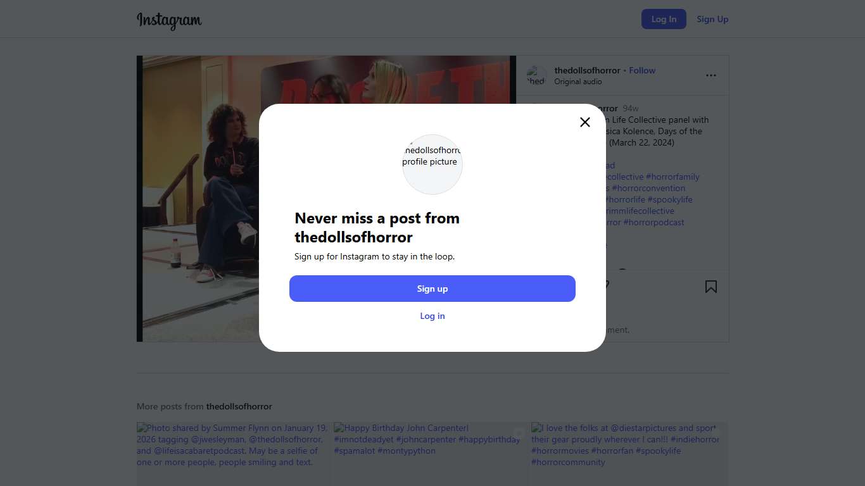Click the Log In button in the header

664,19
